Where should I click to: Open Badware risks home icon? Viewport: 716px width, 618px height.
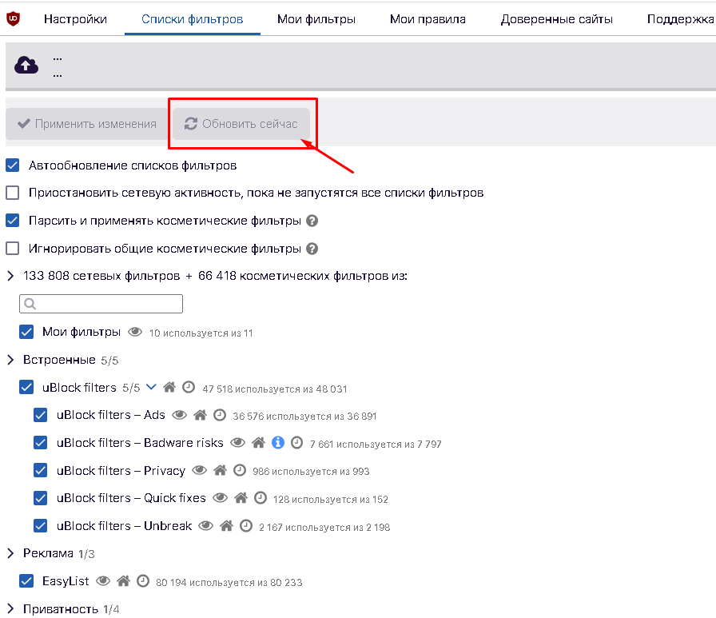pyautogui.click(x=258, y=443)
